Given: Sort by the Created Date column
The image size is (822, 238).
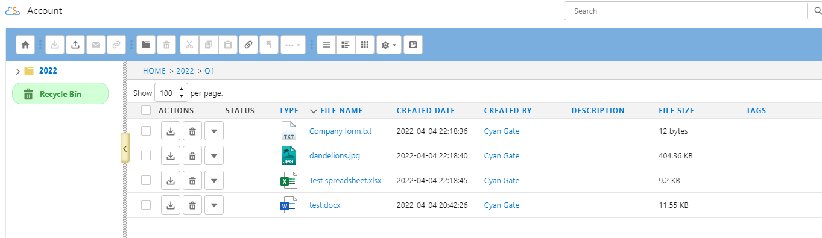Looking at the screenshot, I should tap(426, 111).
